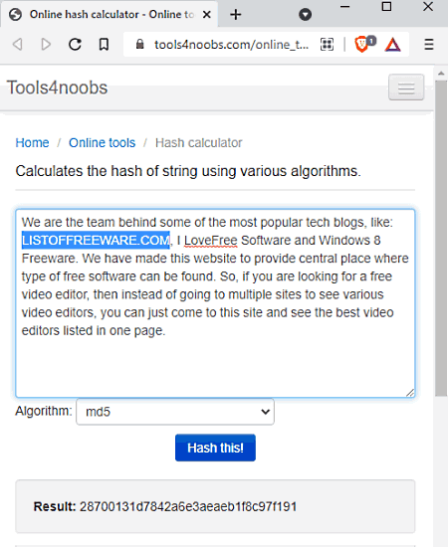
Task: Click the page vertical scrollbar thumb
Action: pos(441,239)
